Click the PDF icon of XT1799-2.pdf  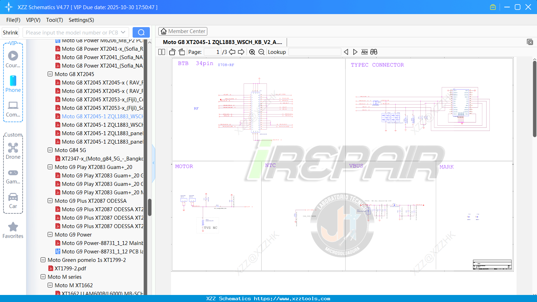point(51,268)
